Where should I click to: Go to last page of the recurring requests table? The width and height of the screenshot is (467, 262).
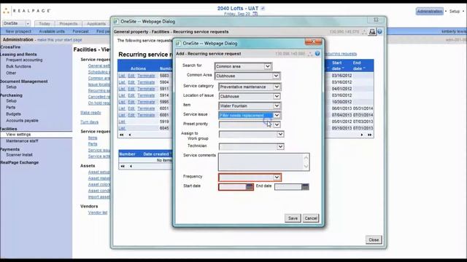coord(370,135)
